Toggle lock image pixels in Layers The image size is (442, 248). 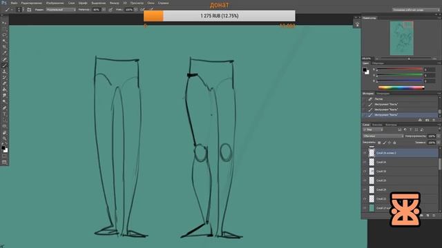(384, 143)
